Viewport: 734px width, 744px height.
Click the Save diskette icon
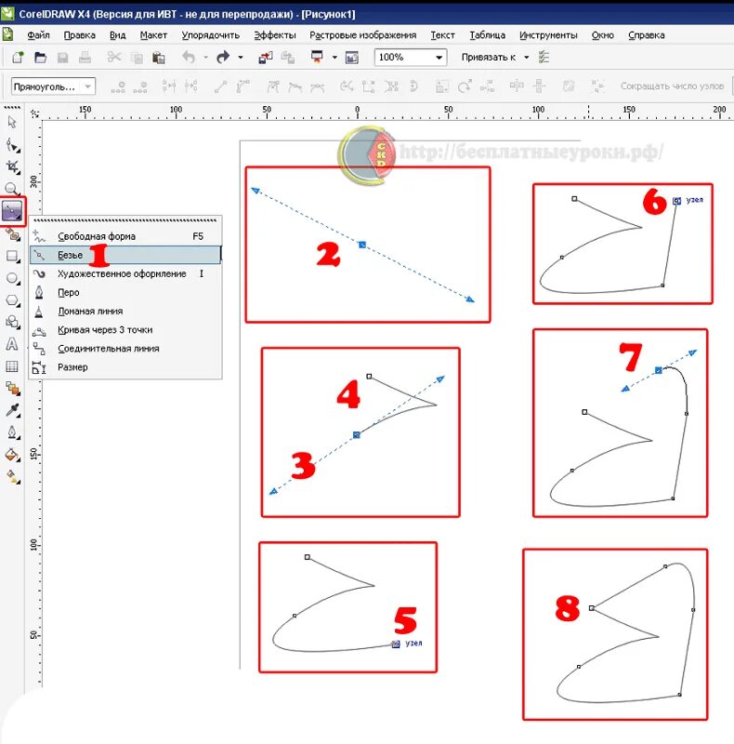pos(62,58)
